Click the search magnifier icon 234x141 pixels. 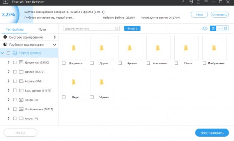[116, 28]
